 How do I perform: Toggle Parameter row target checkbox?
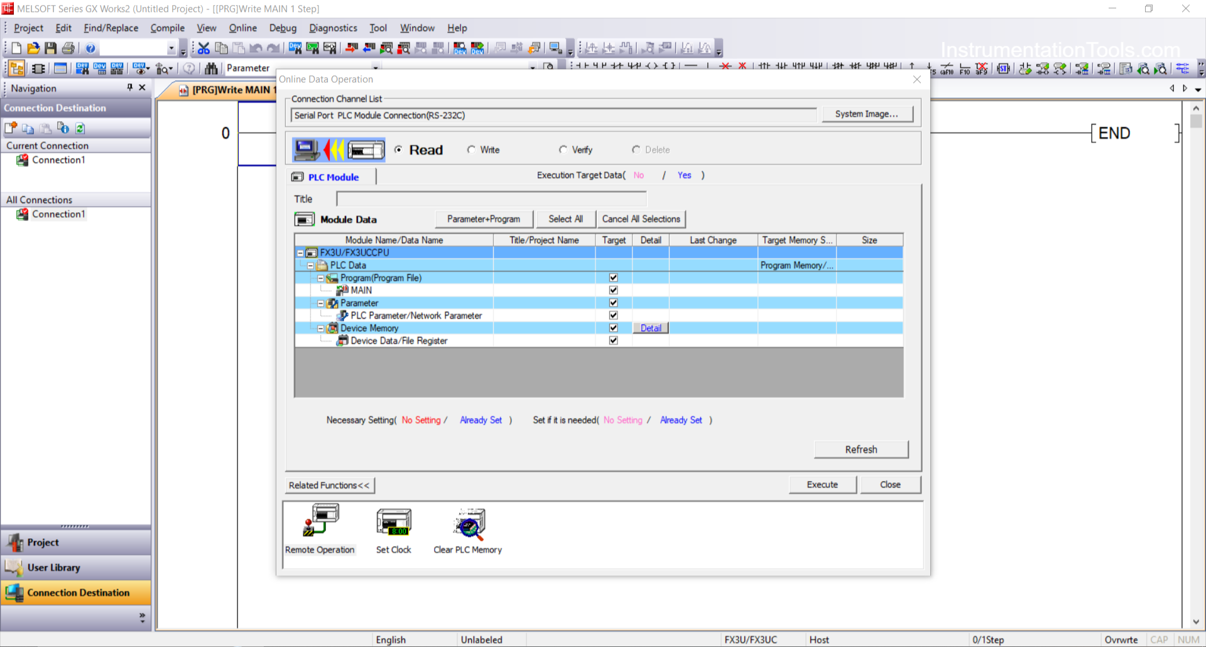point(614,303)
